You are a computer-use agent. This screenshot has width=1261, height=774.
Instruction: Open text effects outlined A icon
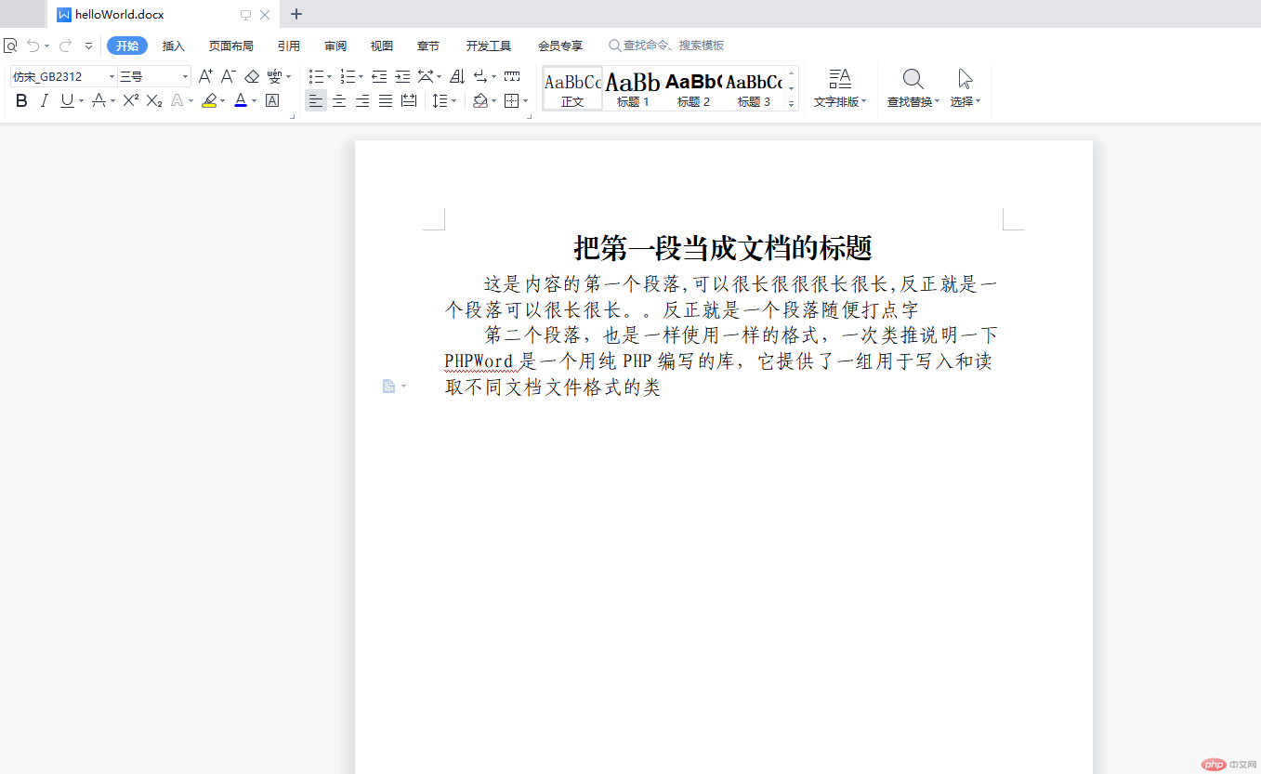click(x=177, y=100)
